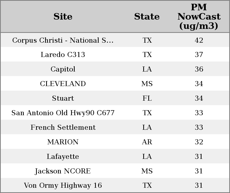Select the PM value 32 cell
Image resolution: width=230 pixels, height=193 pixels.
199,142
